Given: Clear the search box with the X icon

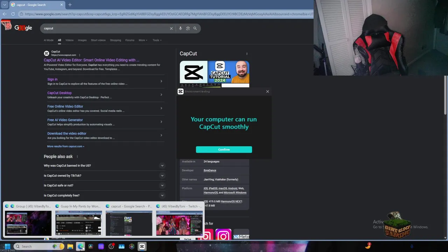Looking at the screenshot, I should coord(171,28).
